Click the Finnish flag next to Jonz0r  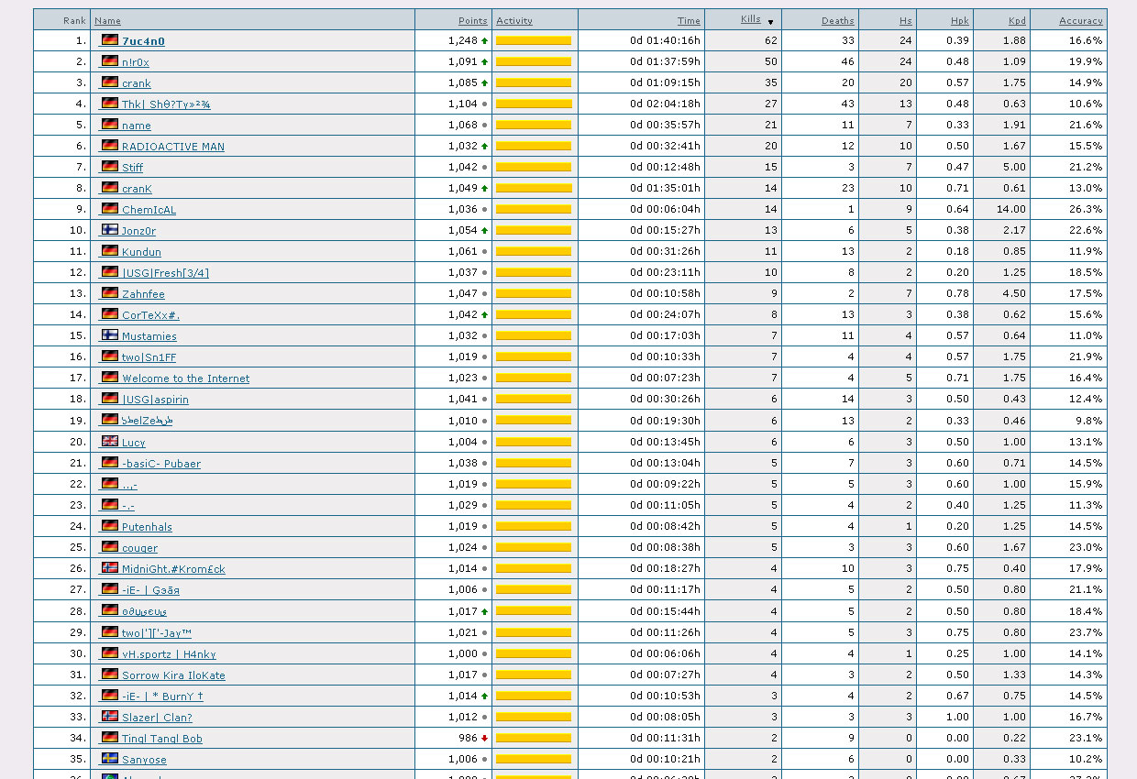[110, 230]
